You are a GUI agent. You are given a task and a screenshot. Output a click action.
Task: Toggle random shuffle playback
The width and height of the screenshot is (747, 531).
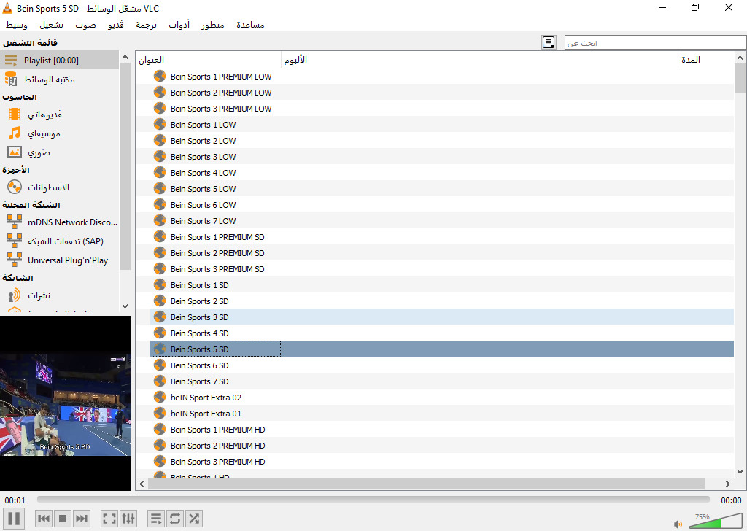pos(194,518)
